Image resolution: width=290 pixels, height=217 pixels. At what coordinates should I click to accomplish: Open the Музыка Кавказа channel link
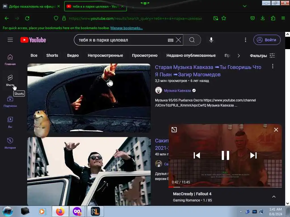177,91
